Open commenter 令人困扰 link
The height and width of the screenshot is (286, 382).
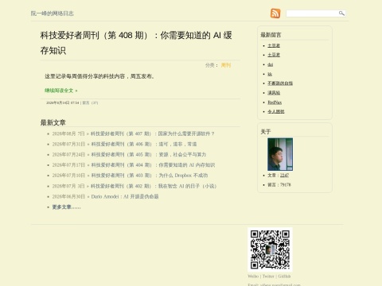tap(276, 111)
